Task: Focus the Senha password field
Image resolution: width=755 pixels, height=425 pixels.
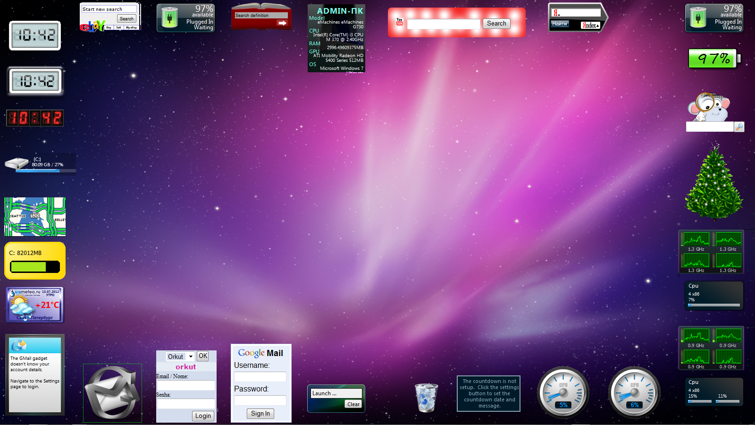Action: coord(186,404)
